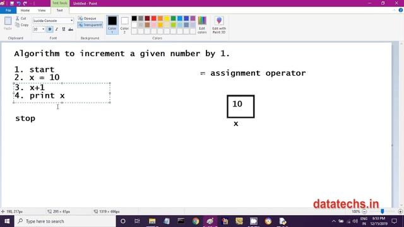Click Edit with Paint 3D
Screen dimensions: 404x227
pyautogui.click(x=219, y=25)
